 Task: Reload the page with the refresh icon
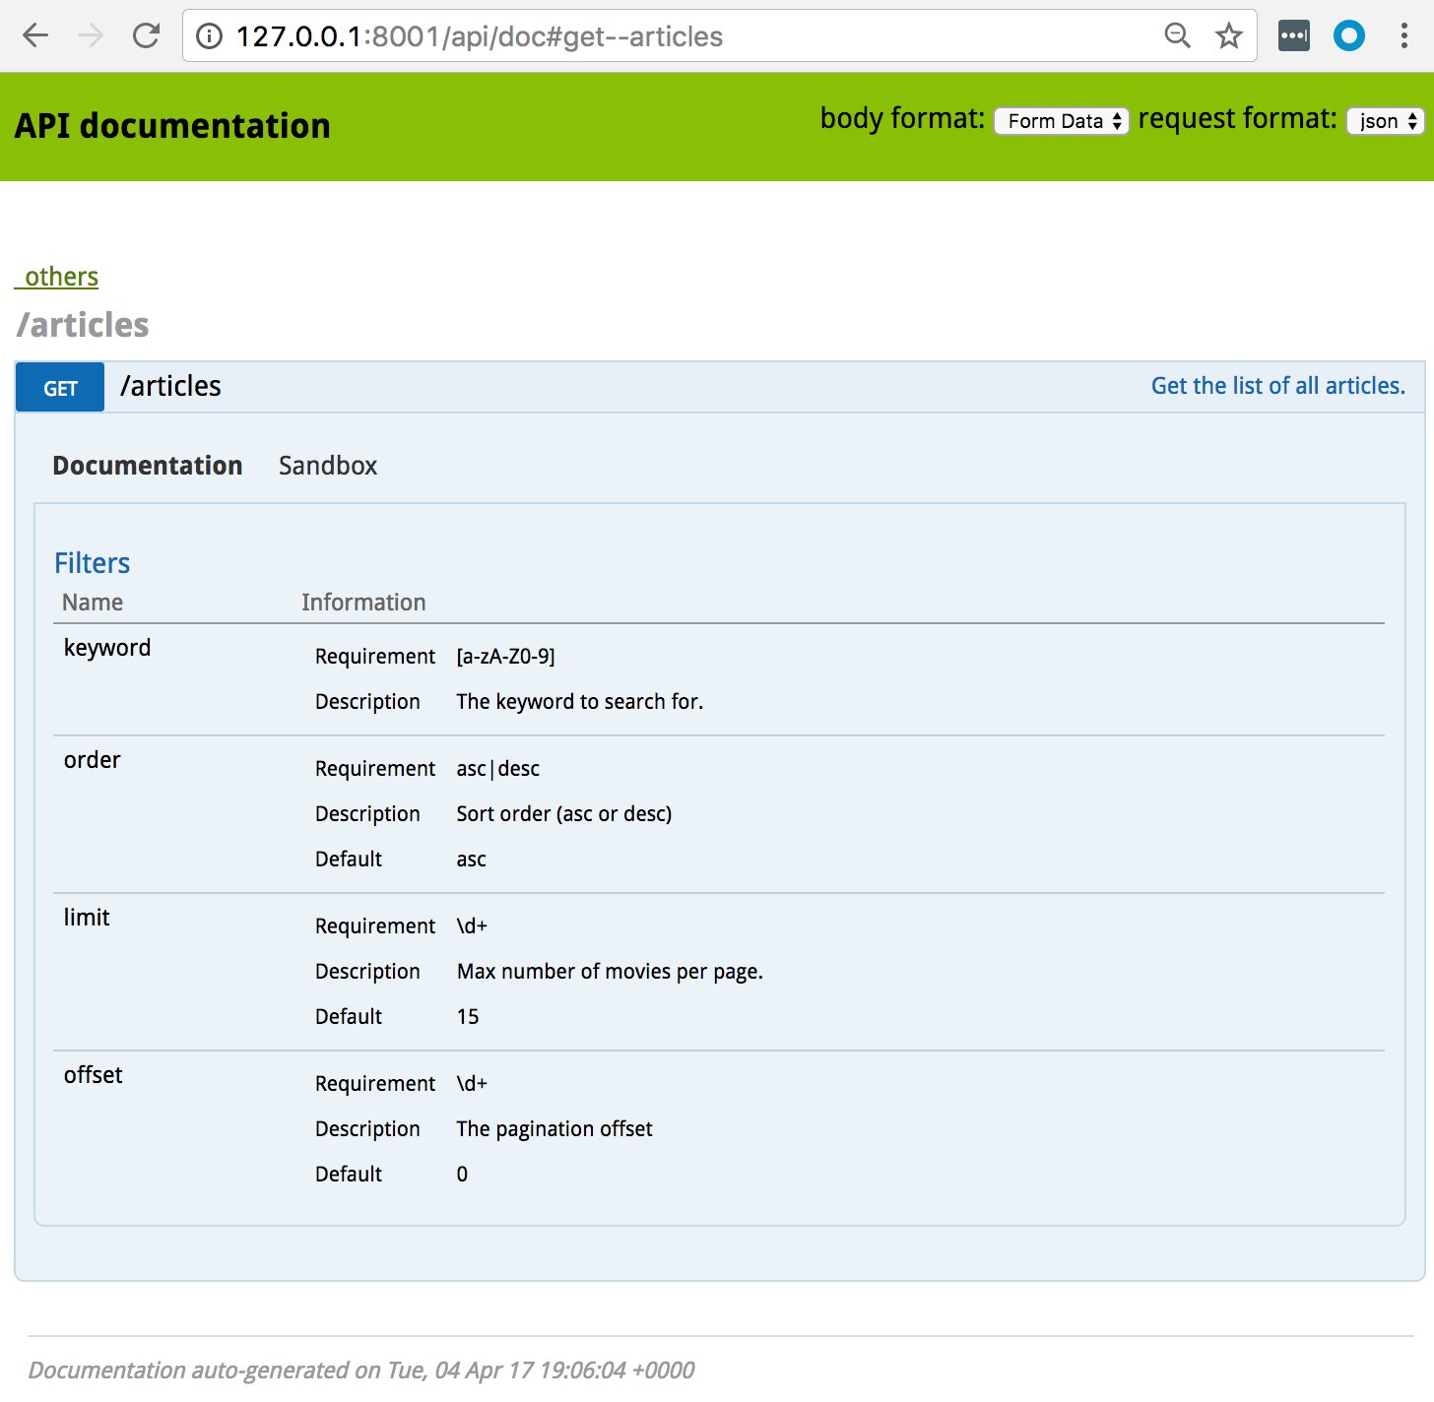147,36
